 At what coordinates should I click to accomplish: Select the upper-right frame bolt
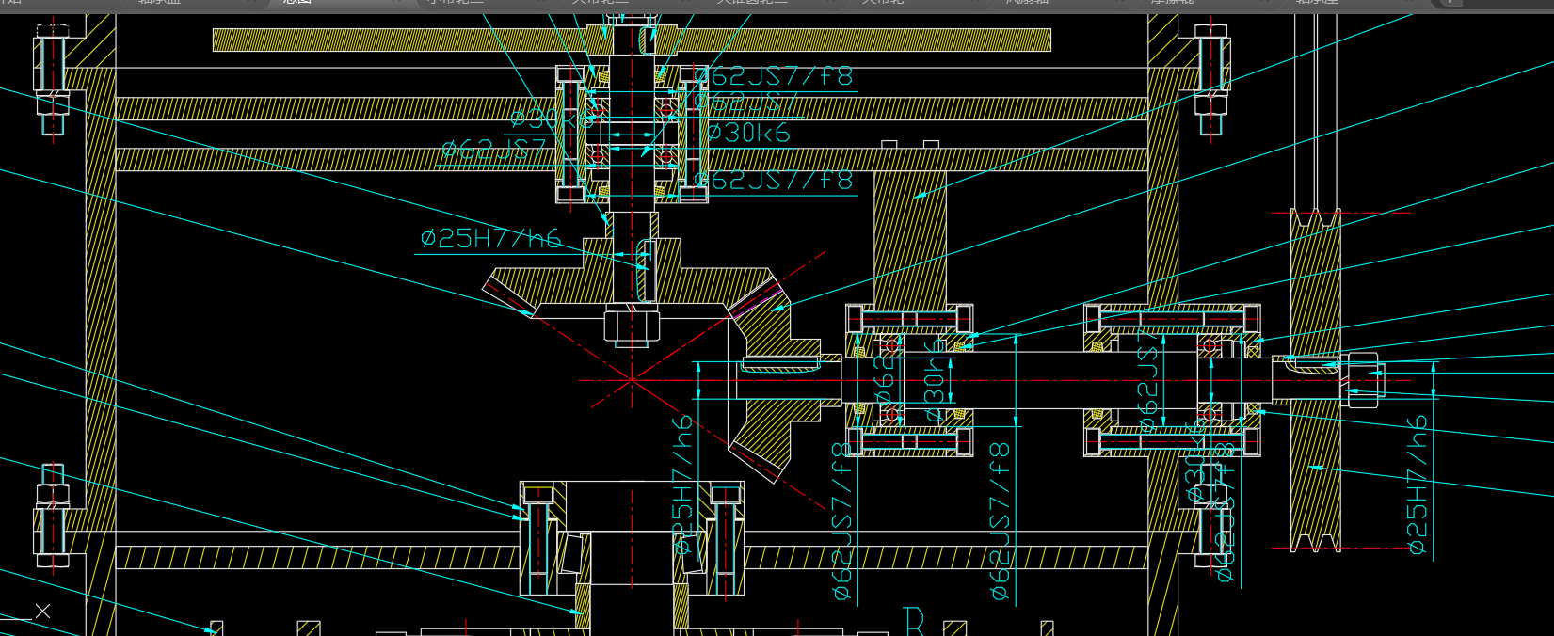(1211, 80)
